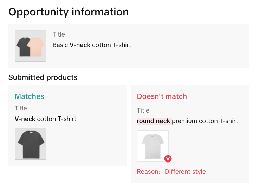Screen dimensions: 259x184
Task: Click the word "Different style" in the reason
Action: [x=185, y=172]
